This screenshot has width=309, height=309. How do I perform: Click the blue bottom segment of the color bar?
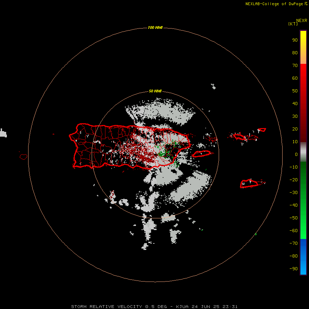303,257
